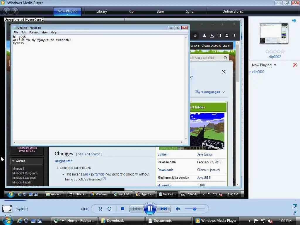Open the Library tab

[x=101, y=11]
